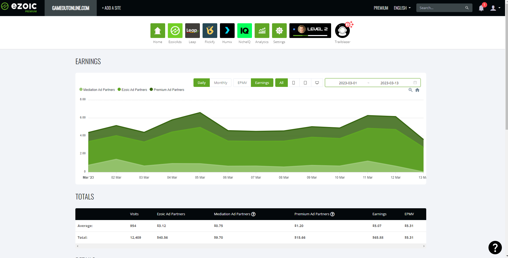Click average earnings value $5.07

[x=377, y=226]
